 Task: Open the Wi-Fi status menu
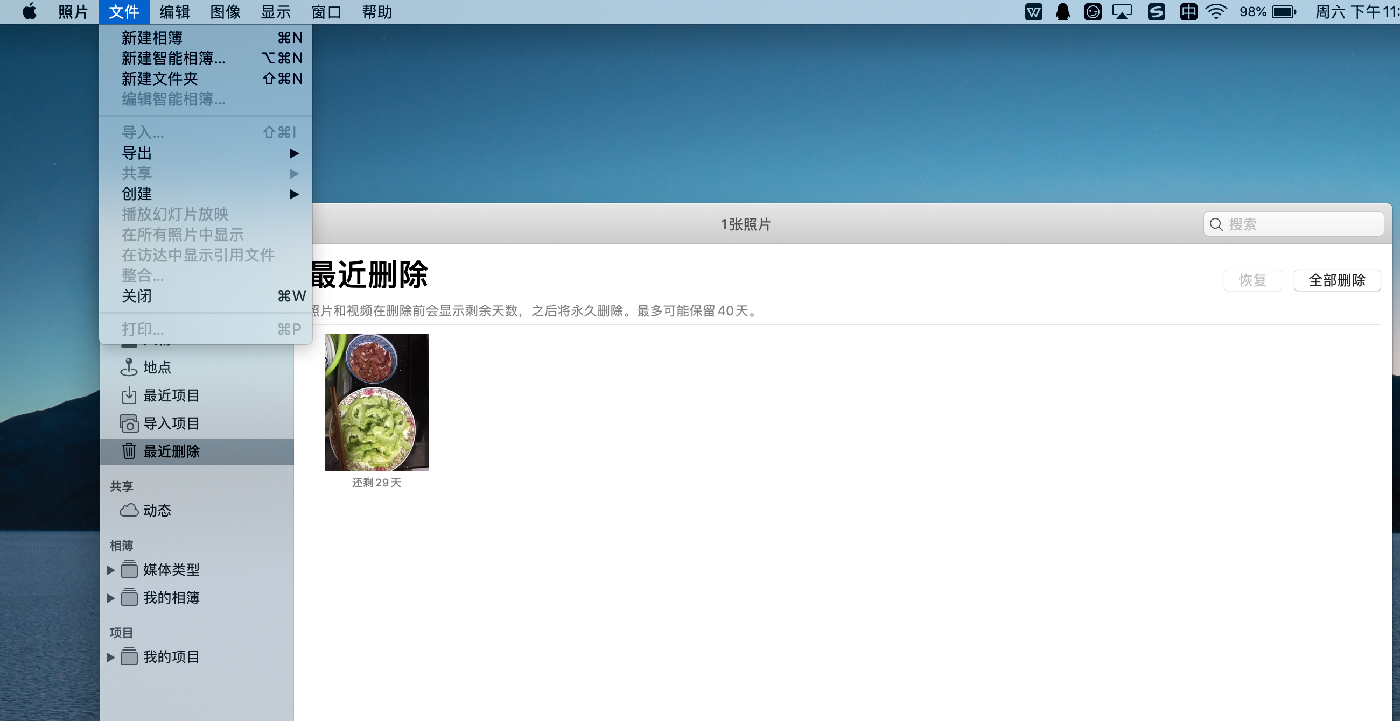[x=1216, y=12]
